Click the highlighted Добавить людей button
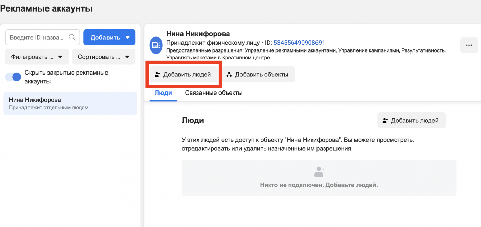The height and width of the screenshot is (227, 481). [184, 74]
